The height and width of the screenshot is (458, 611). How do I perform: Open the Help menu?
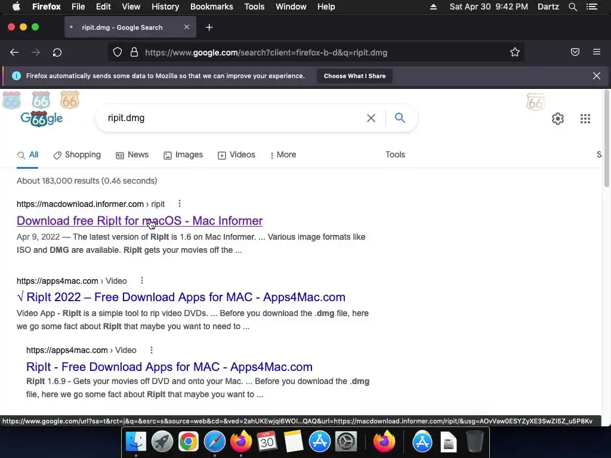326,7
